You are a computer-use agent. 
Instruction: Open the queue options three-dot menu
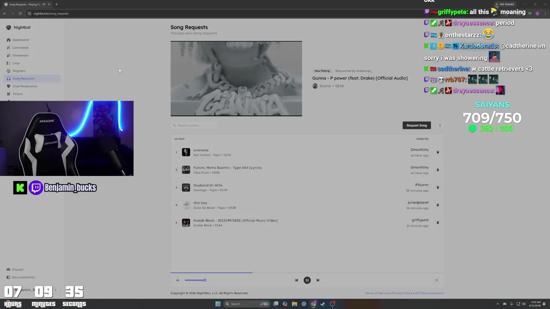[440, 125]
